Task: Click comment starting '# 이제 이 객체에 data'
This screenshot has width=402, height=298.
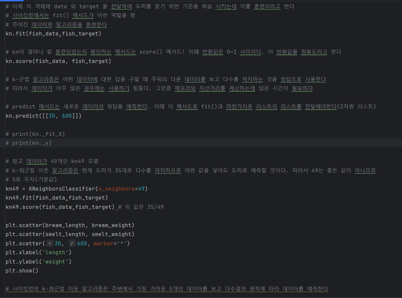Action: tap(150, 6)
